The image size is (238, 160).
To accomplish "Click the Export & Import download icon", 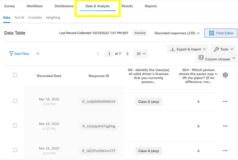I will click(x=173, y=49).
